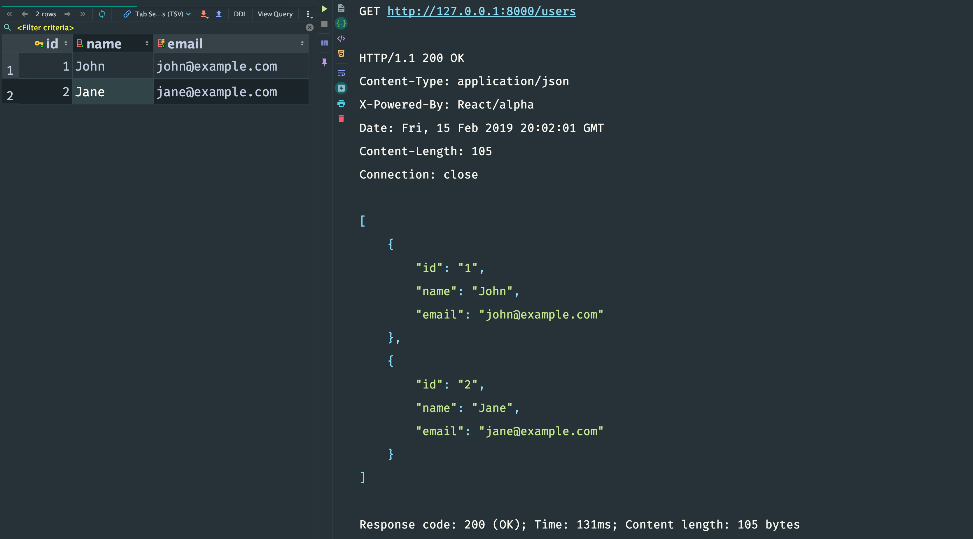
Task: Select the jane@example.com cell
Action: [x=231, y=92]
